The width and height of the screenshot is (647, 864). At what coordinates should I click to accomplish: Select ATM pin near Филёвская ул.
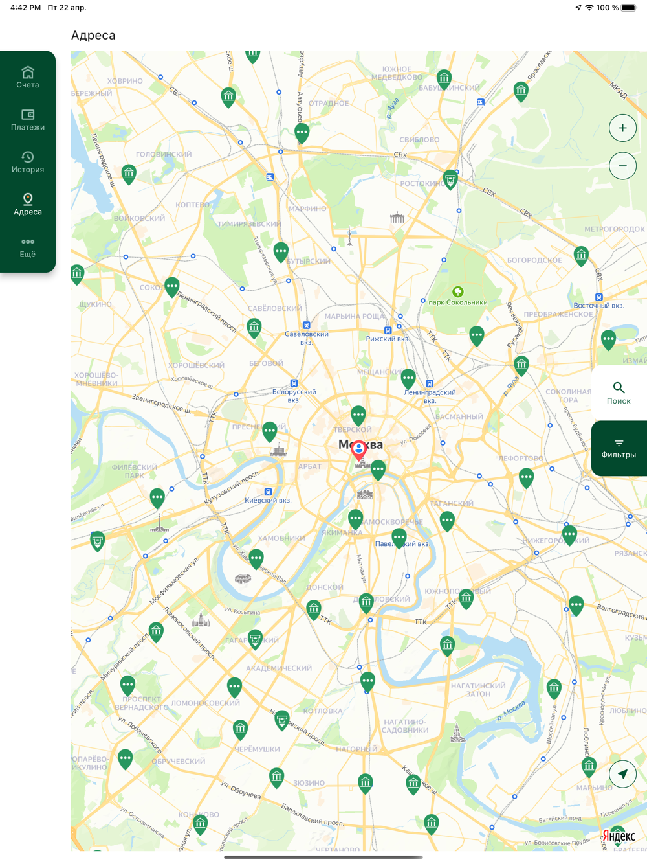click(x=97, y=541)
